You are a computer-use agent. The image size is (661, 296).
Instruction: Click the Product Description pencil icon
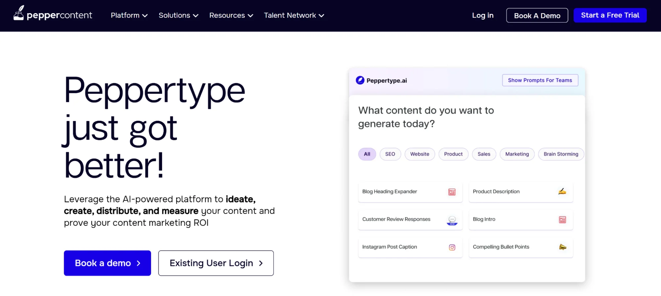point(562,191)
